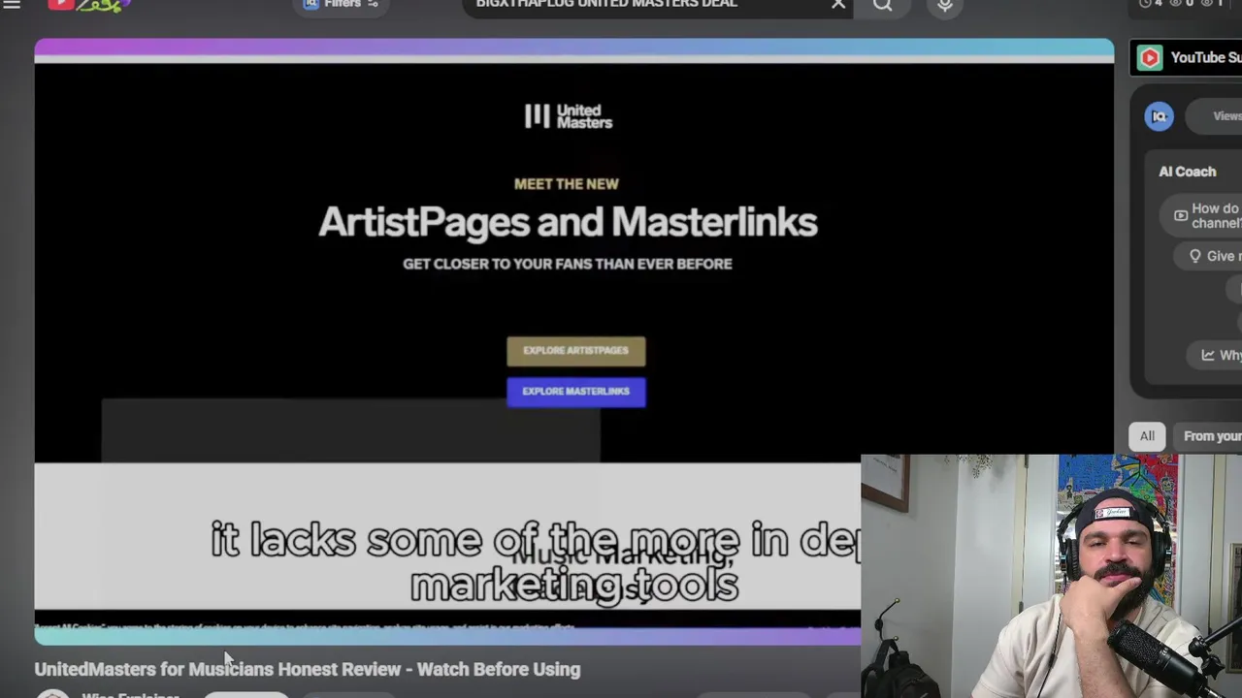Click the YouTube logo

87,5
